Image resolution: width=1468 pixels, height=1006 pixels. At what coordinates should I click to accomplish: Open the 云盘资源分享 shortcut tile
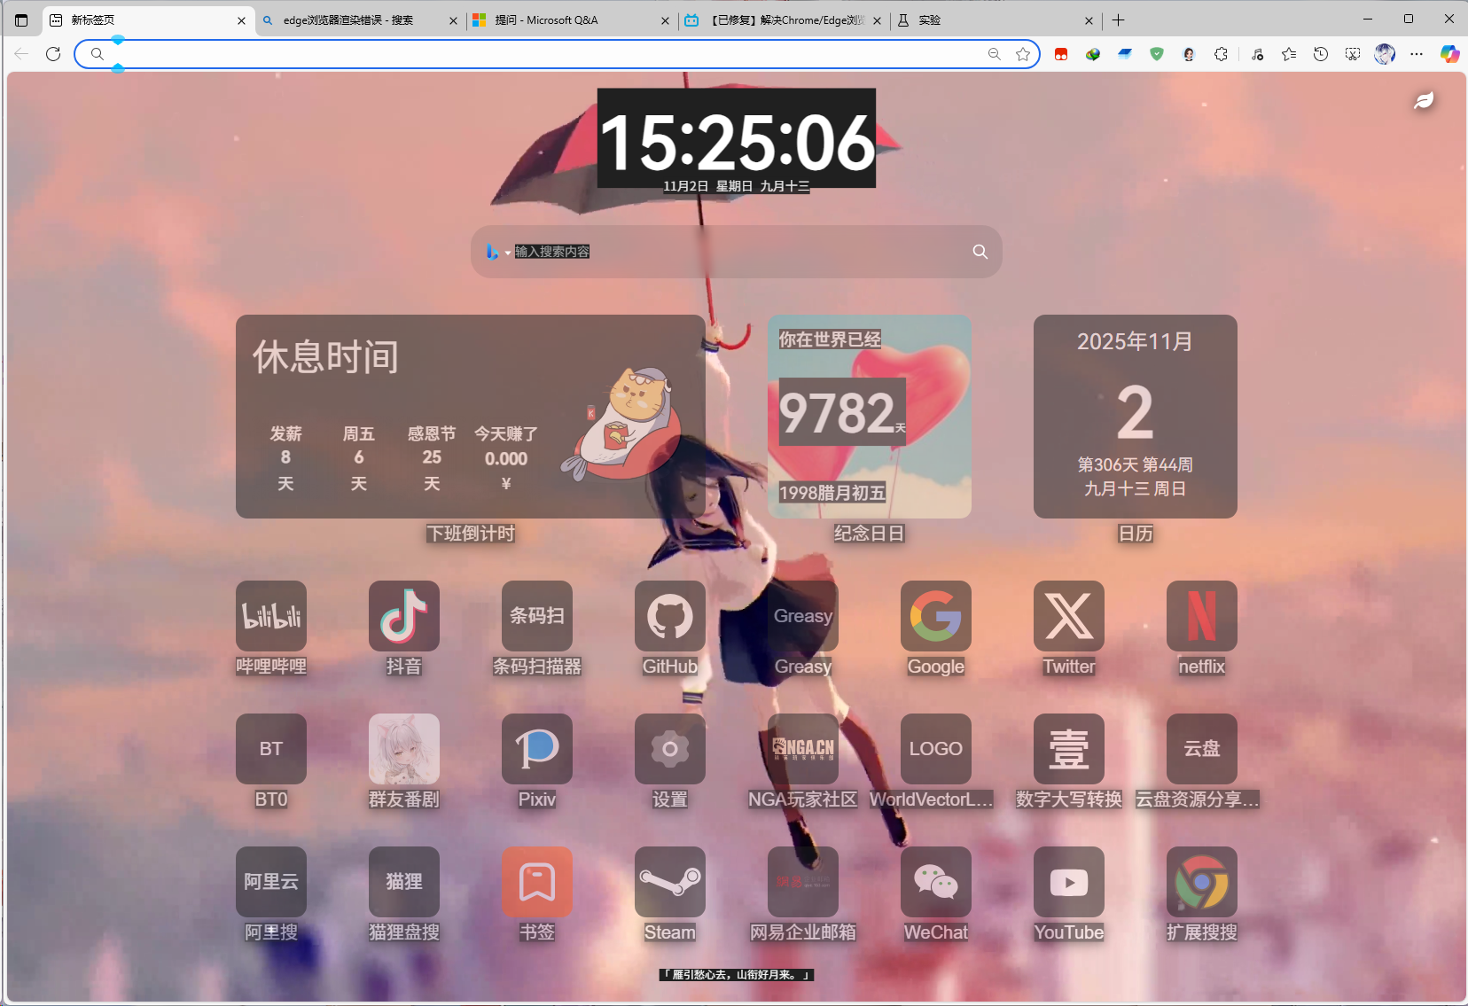1202,749
